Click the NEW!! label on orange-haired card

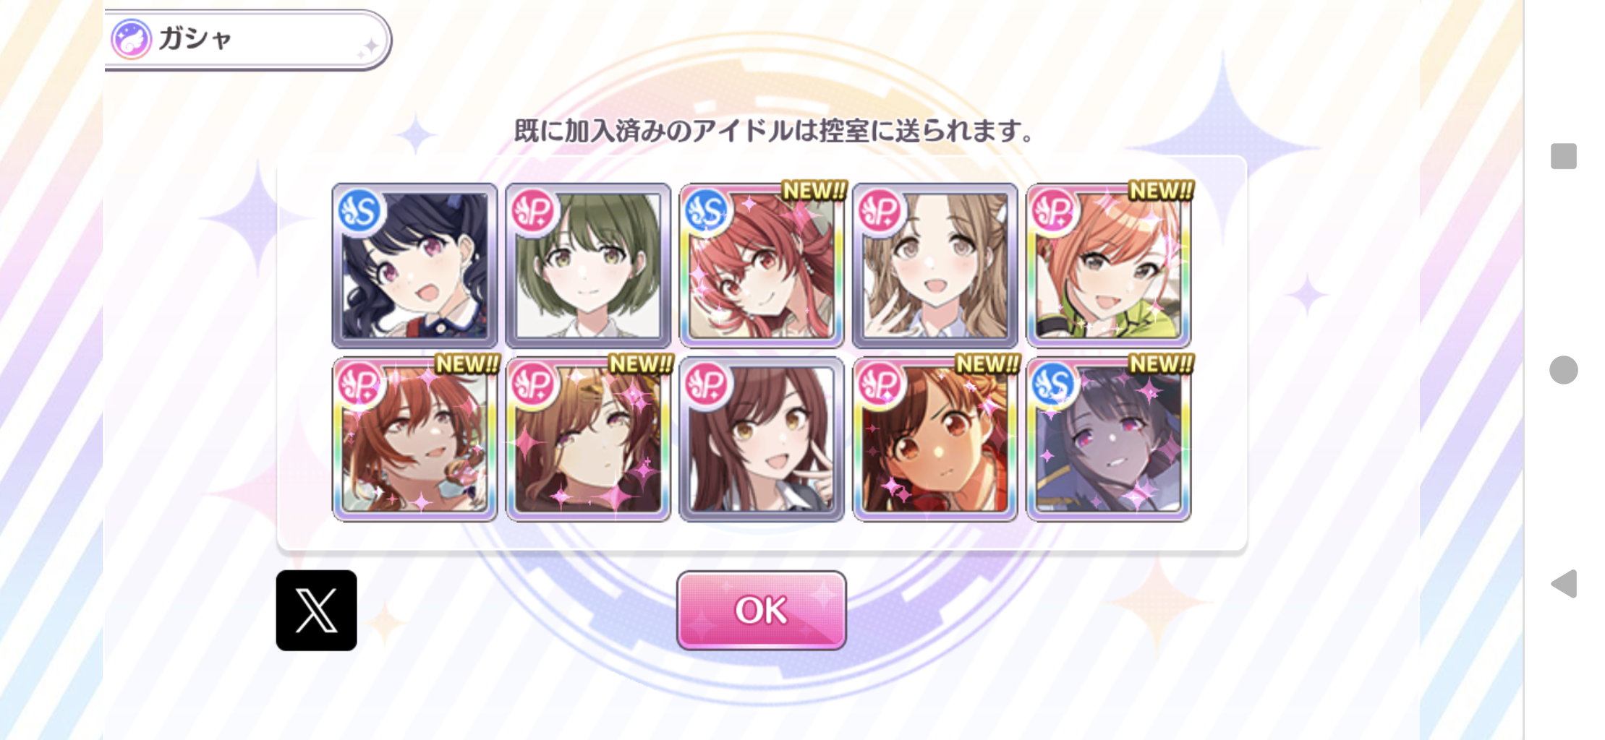(1161, 191)
